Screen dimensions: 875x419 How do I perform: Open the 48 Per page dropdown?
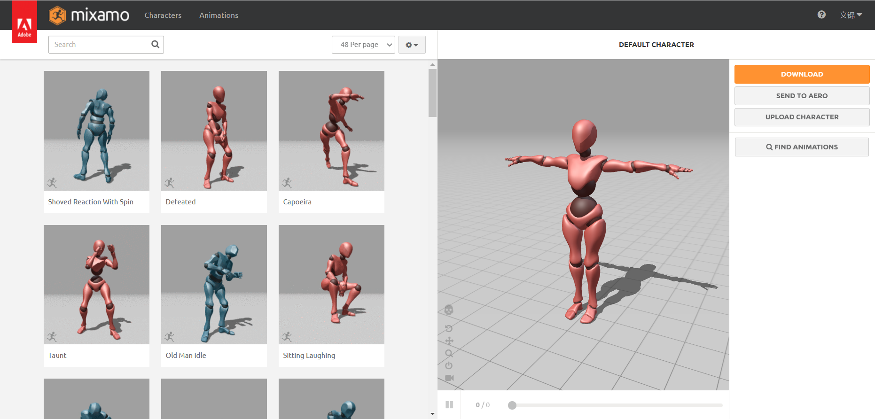[x=363, y=45]
